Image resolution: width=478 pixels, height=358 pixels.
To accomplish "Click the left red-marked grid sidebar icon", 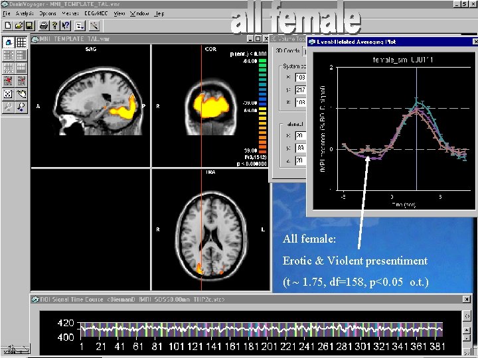I will tap(8, 81).
